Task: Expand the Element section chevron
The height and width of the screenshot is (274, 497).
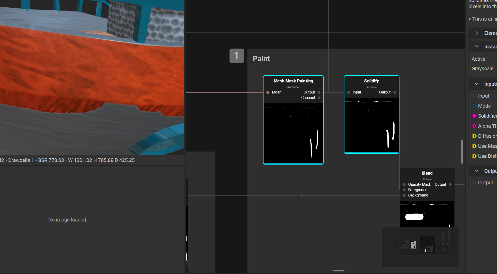Action: tap(477, 33)
